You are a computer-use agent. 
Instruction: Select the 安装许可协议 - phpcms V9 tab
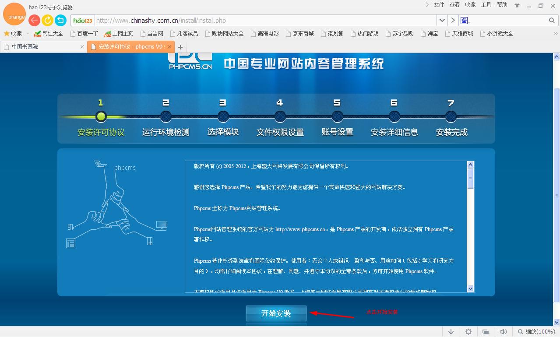[x=130, y=47]
